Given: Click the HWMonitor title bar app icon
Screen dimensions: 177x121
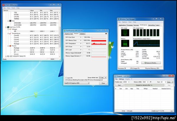Looking at the screenshot, I should (x=4, y=5).
